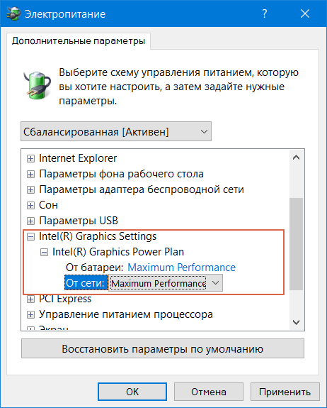
Task: Expand the Internet Explorer tree node
Action: click(x=30, y=158)
